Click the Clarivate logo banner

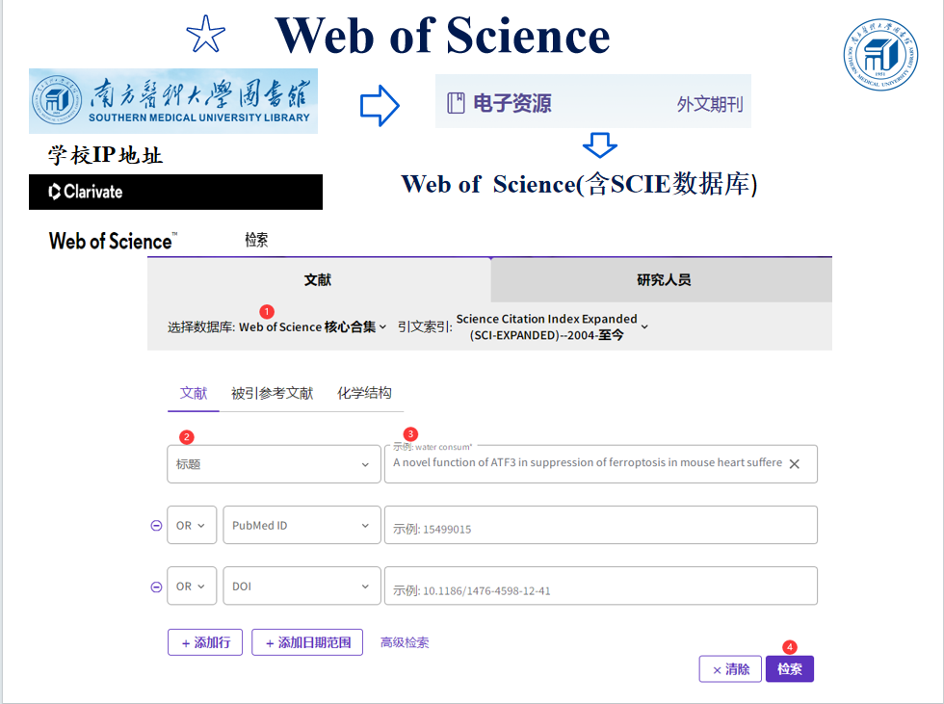(175, 192)
